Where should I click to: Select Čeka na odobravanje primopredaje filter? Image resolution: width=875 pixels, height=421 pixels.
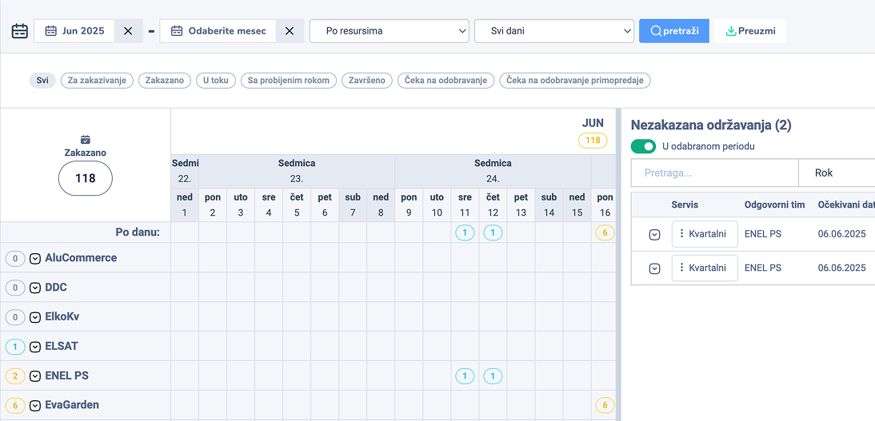(x=575, y=81)
